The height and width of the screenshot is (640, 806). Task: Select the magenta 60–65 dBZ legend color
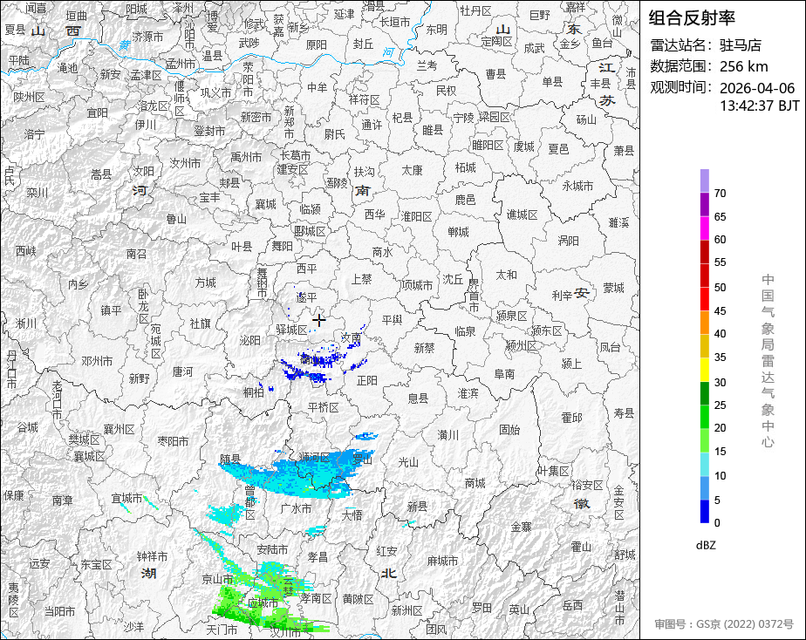click(704, 228)
